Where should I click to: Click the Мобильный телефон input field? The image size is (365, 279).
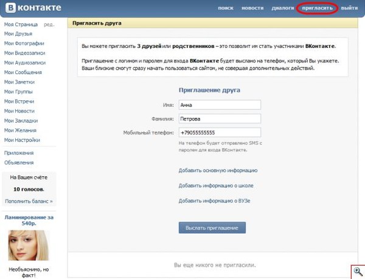click(220, 133)
